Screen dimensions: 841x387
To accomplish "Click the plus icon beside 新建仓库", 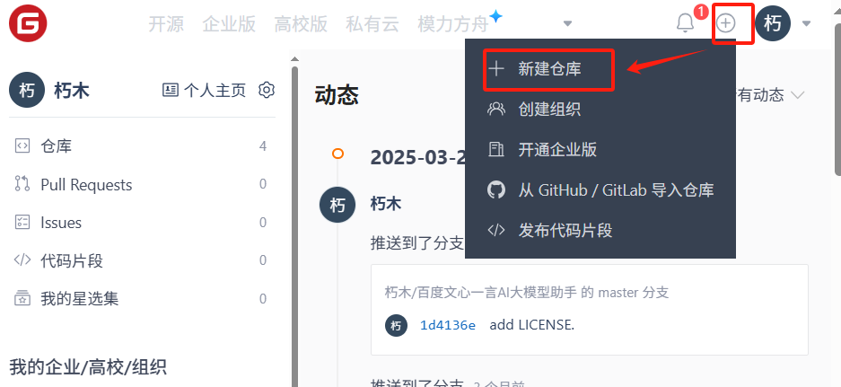I will click(496, 69).
